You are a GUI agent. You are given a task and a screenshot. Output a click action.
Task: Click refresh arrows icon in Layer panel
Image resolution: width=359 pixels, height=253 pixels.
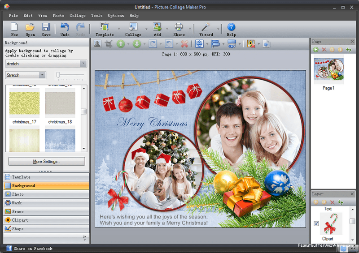coord(341,202)
